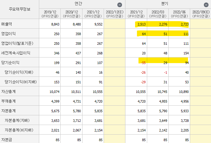The height and width of the screenshot is (143, 211).
Task: Click the 자본총계(비지배) row label
Action: (x=19, y=130)
